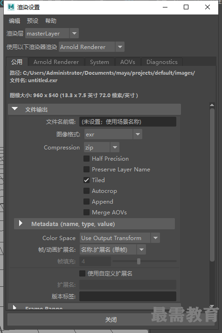
Task: Collapse the 文件输出 section
Action: point(94,109)
